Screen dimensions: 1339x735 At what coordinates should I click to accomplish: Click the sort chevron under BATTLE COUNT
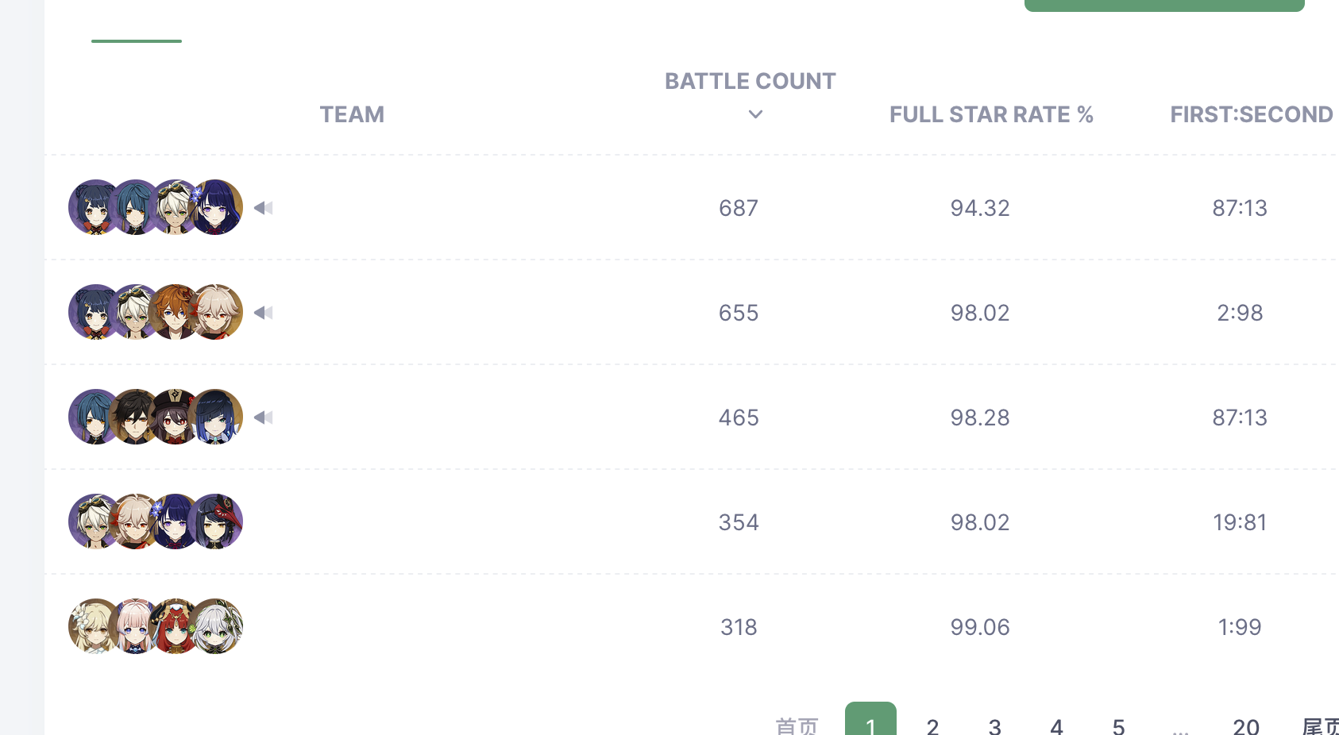point(755,114)
